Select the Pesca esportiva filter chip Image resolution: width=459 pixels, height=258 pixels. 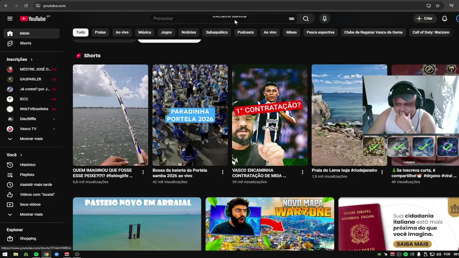pos(321,32)
